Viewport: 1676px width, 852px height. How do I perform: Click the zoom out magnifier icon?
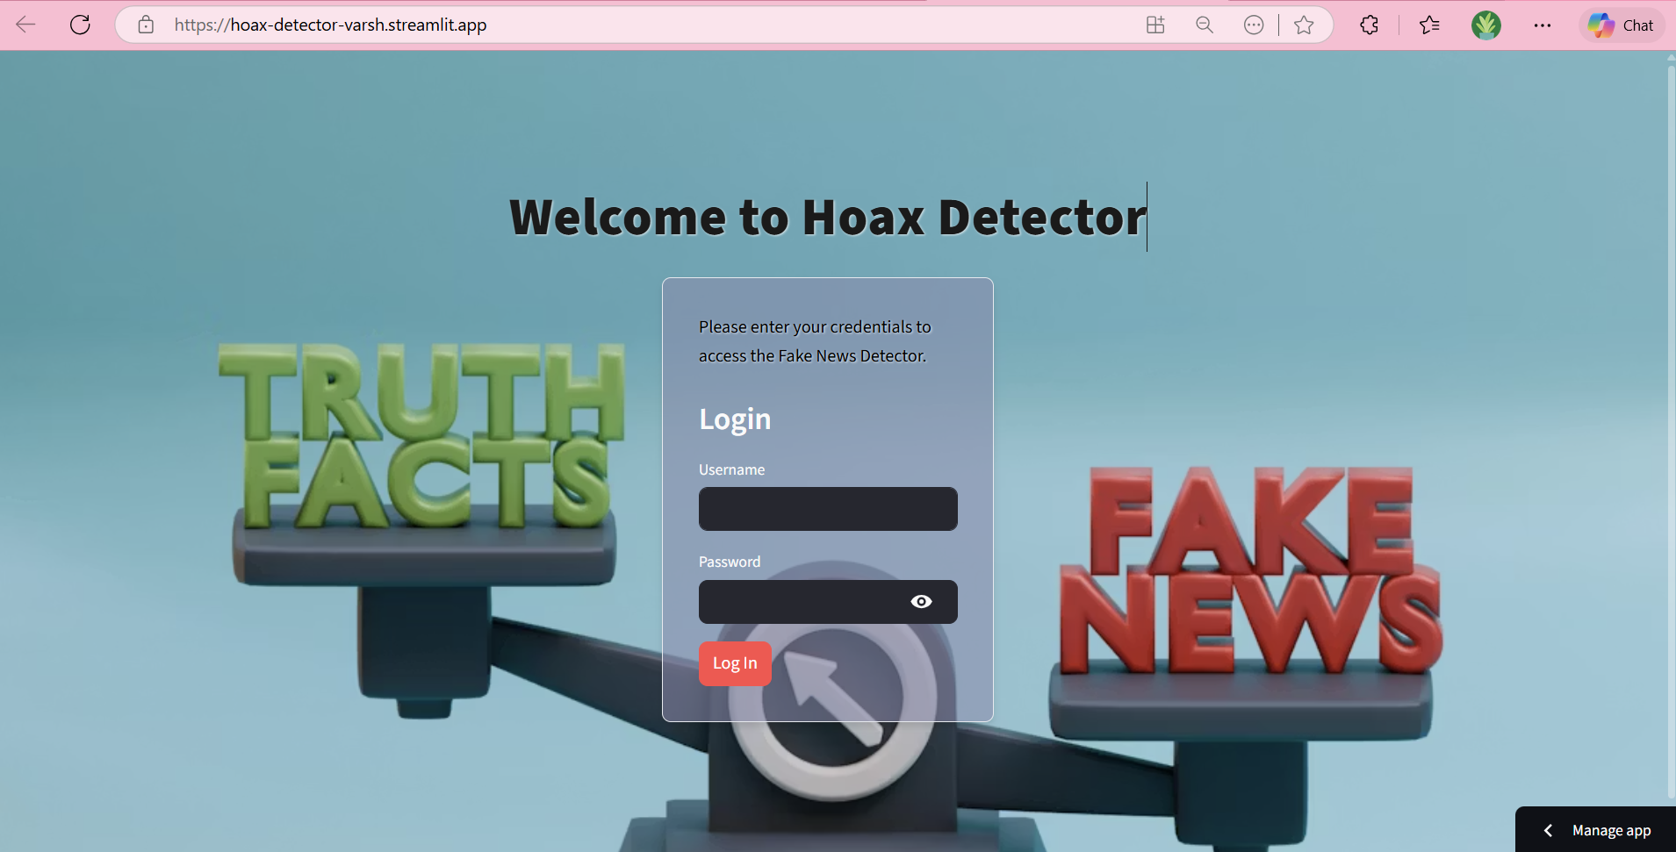(x=1205, y=25)
